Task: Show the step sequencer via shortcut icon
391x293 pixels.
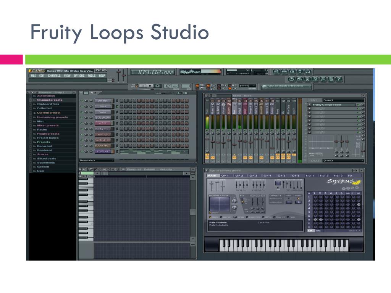Action: tap(284, 72)
